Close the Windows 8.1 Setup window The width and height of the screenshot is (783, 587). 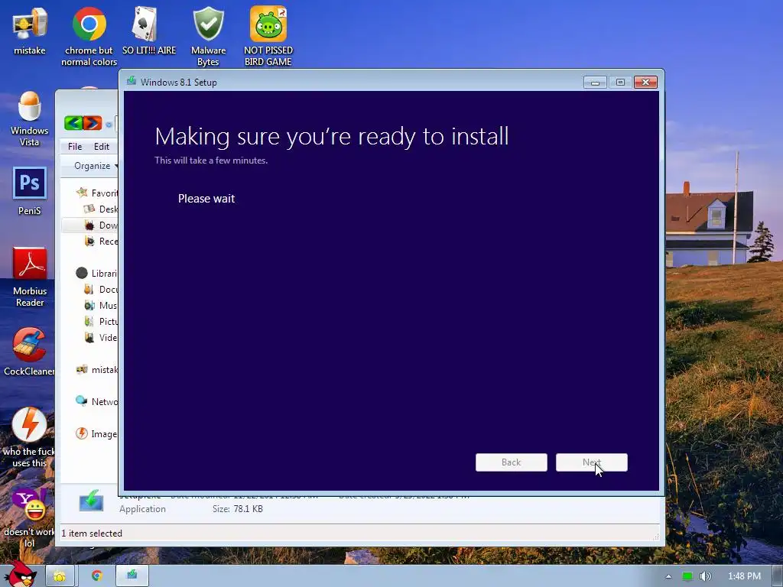pos(645,82)
